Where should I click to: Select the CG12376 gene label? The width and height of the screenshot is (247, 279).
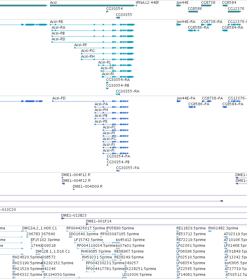click(236, 8)
